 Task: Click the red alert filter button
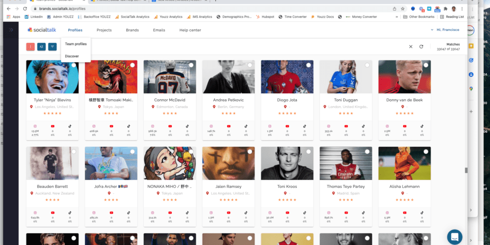[30, 47]
